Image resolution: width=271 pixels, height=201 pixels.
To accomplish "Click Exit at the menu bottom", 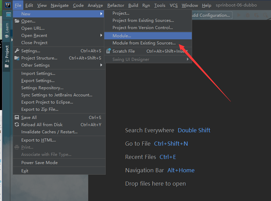I will click(x=25, y=171).
